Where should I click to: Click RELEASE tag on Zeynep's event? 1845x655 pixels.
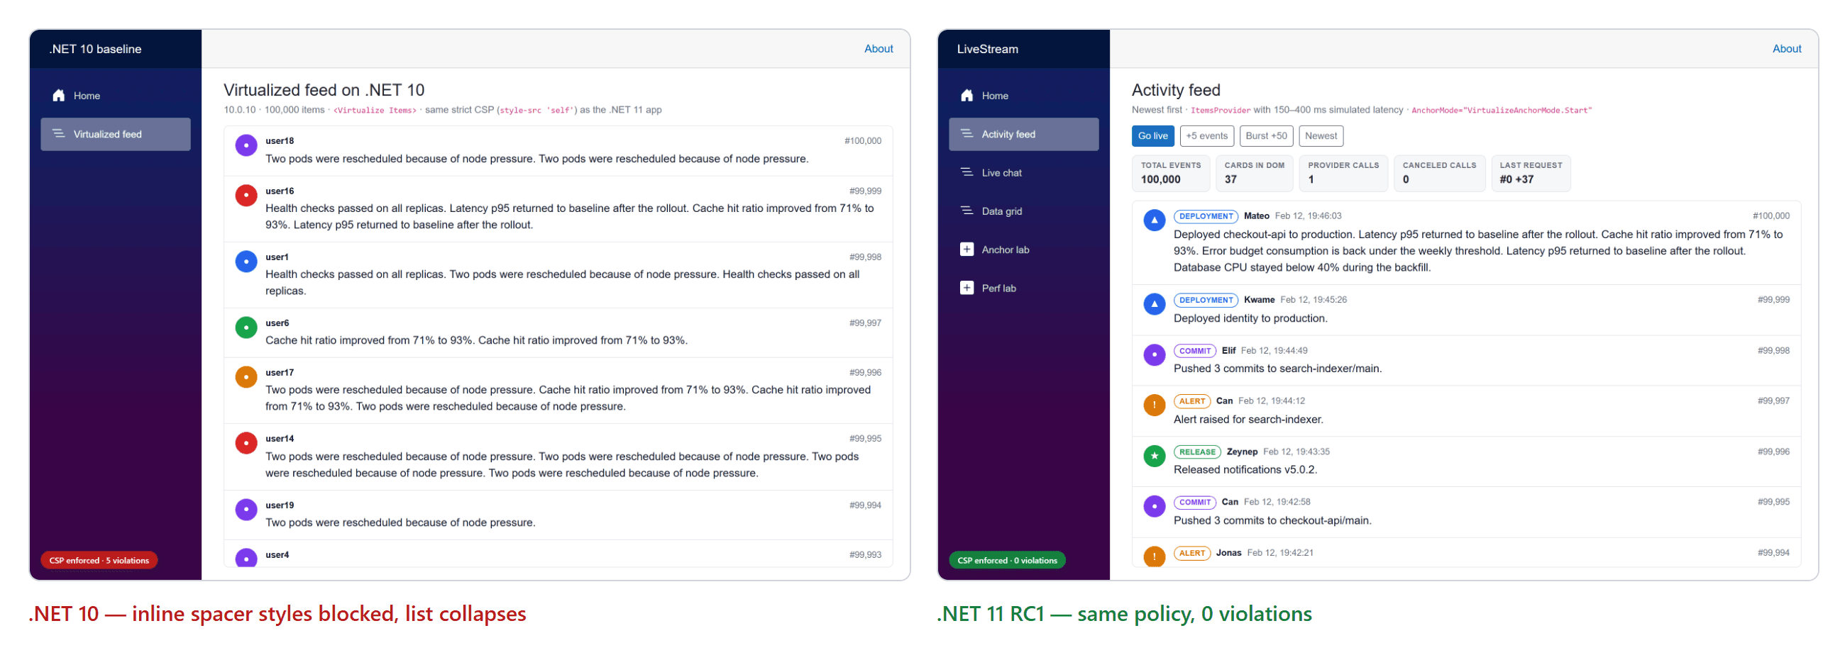click(x=1197, y=452)
